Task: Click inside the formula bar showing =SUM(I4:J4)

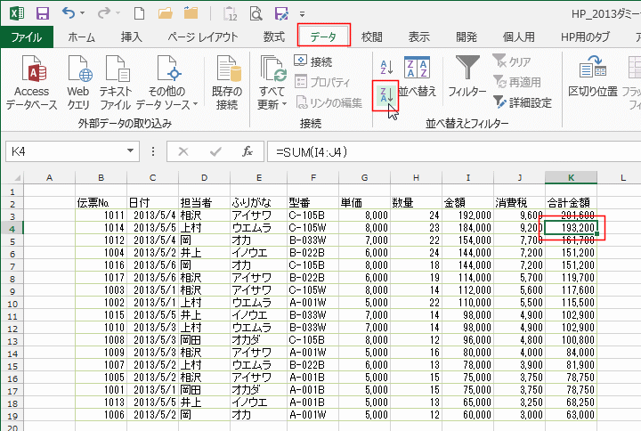Action: point(445,151)
